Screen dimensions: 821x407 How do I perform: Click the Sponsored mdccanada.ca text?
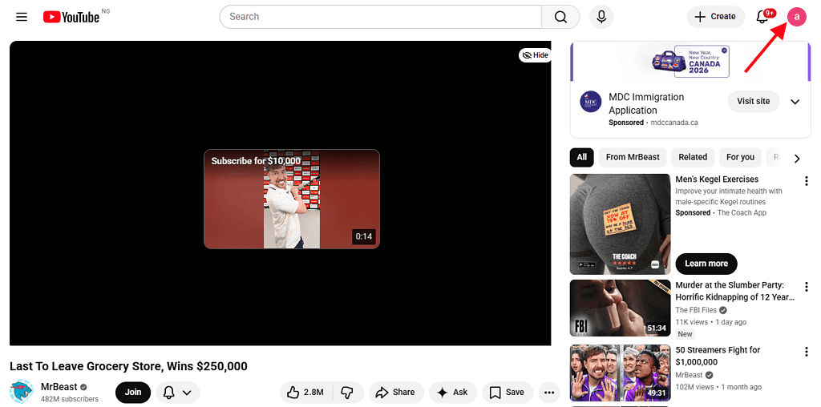click(x=653, y=123)
